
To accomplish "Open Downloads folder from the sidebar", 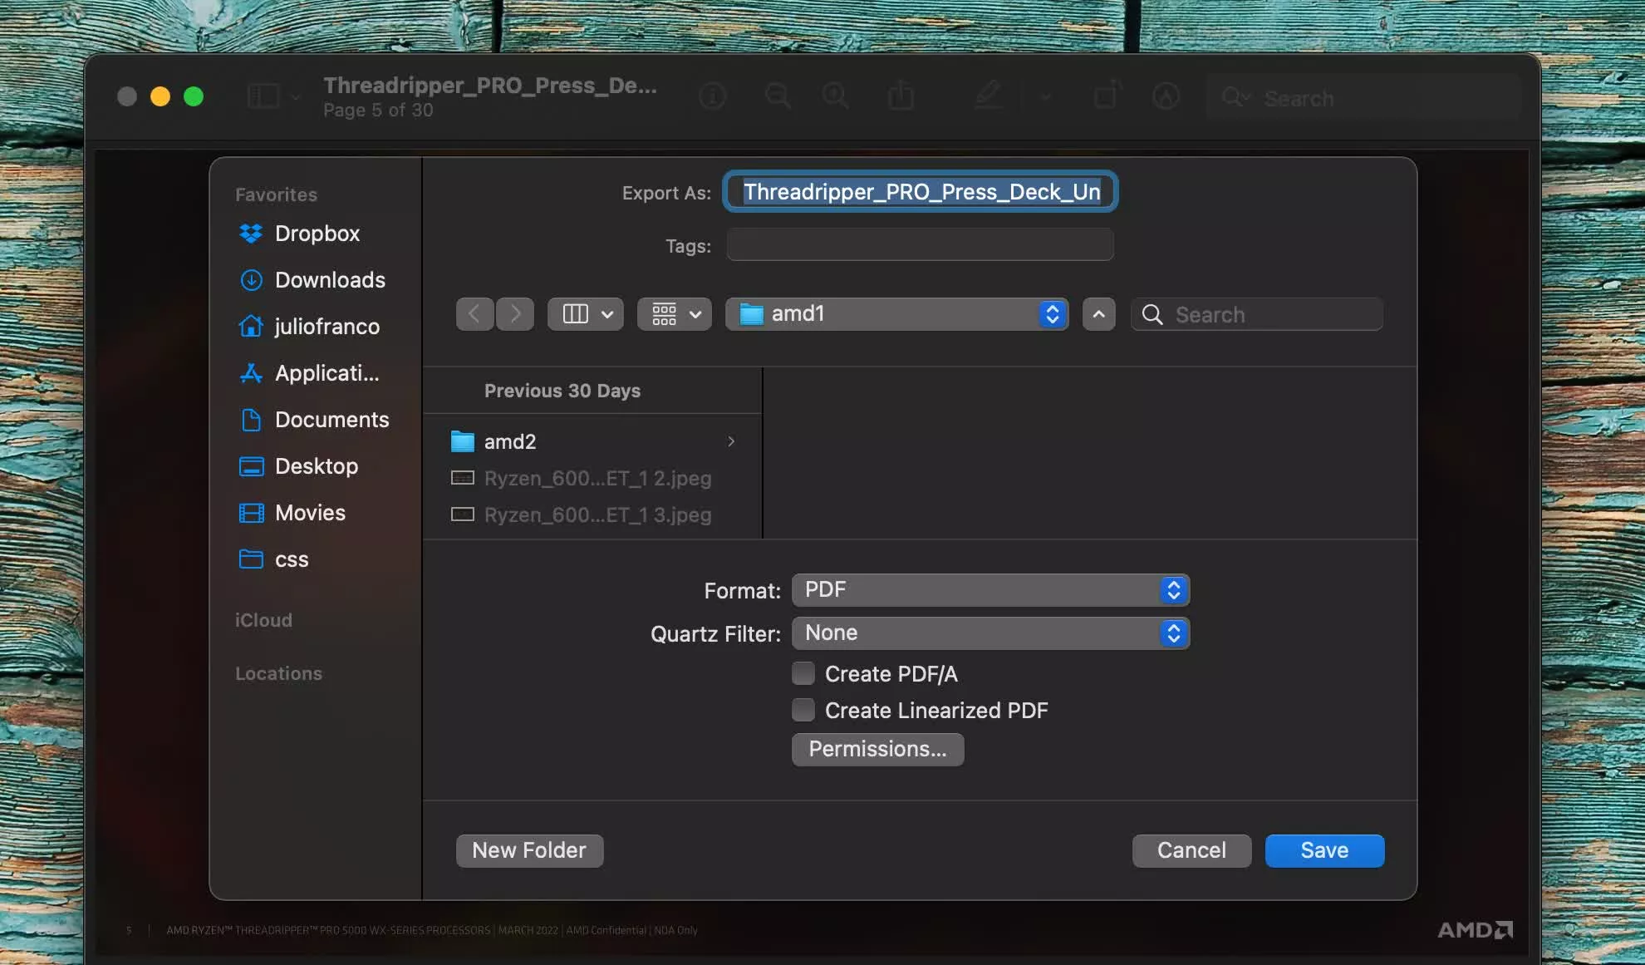I will (x=329, y=280).
